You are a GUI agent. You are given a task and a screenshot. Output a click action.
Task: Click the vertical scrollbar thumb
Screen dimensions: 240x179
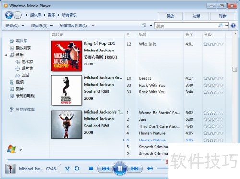click(x=235, y=69)
